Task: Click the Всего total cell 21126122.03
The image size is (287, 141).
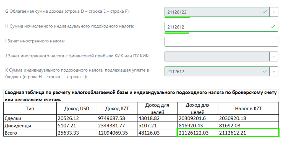Action: click(x=198, y=133)
